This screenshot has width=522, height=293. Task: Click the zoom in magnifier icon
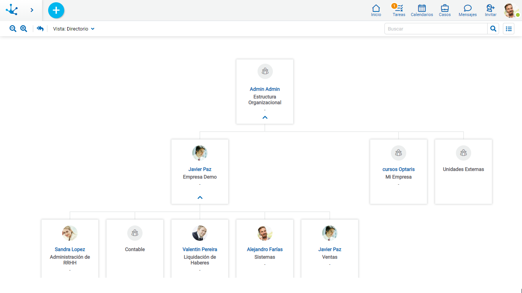(23, 28)
